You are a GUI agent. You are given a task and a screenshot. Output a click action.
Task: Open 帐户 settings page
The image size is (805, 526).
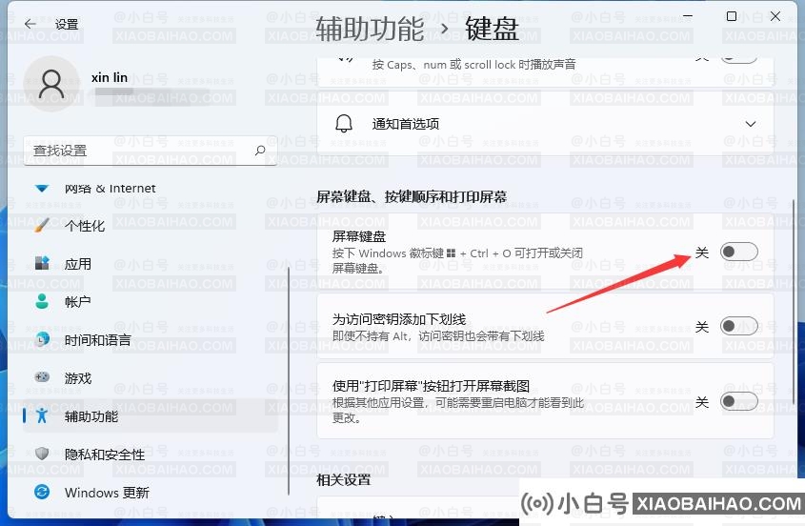pos(151,301)
